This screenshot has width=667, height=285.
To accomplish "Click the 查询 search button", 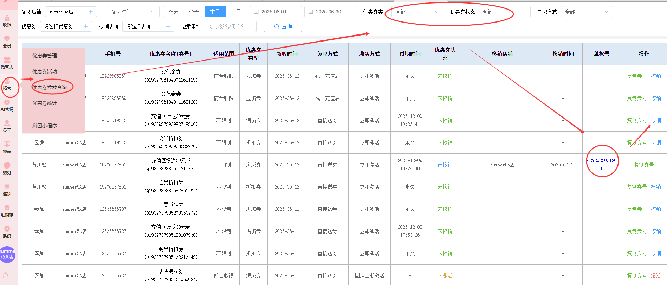I will 283,26.
